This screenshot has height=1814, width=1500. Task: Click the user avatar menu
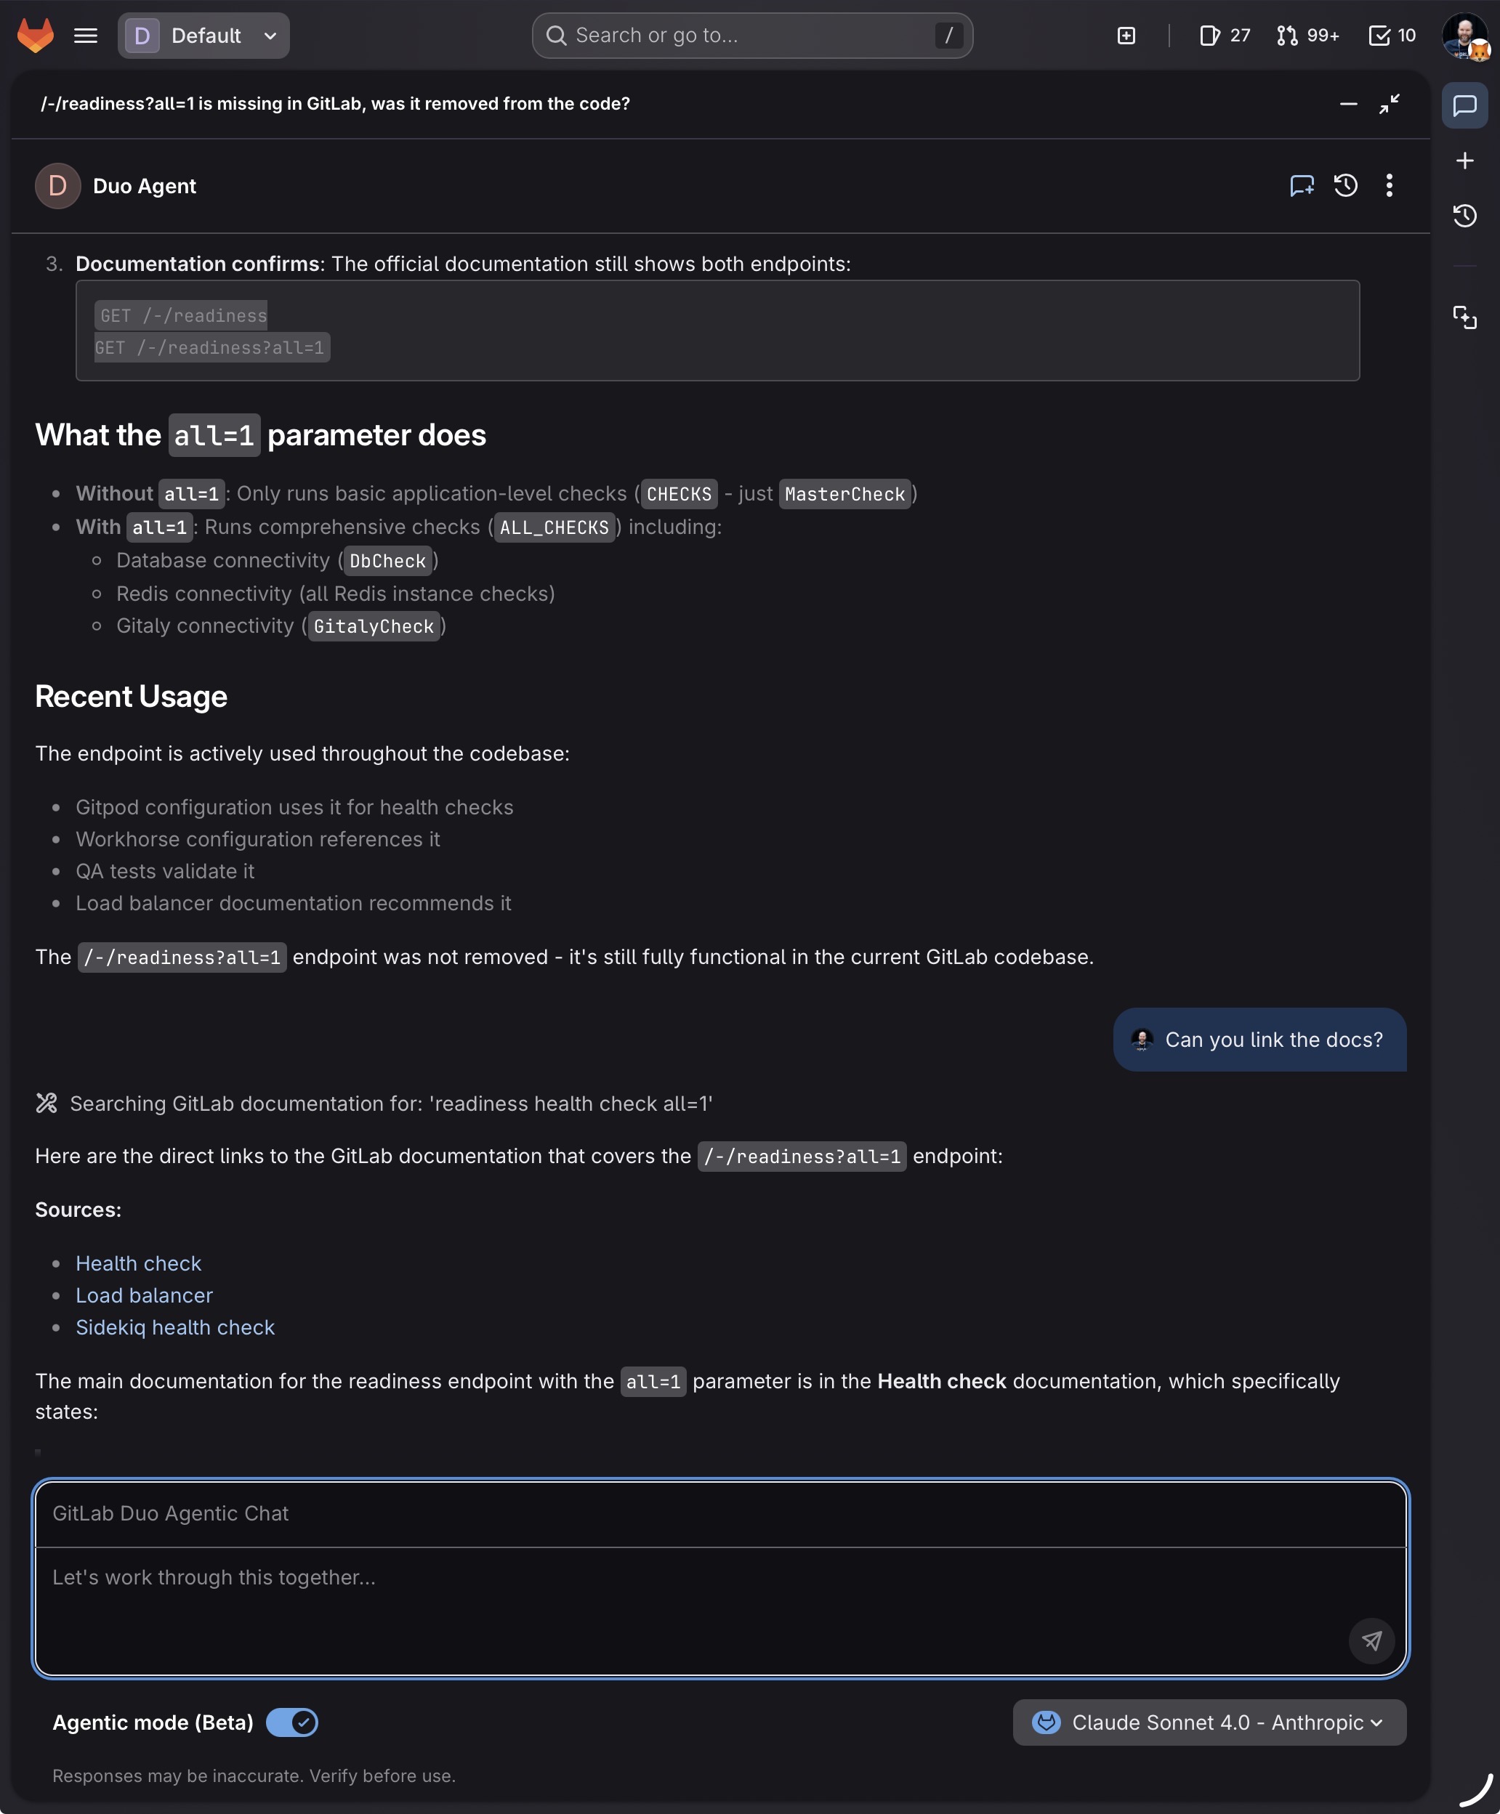(1464, 36)
